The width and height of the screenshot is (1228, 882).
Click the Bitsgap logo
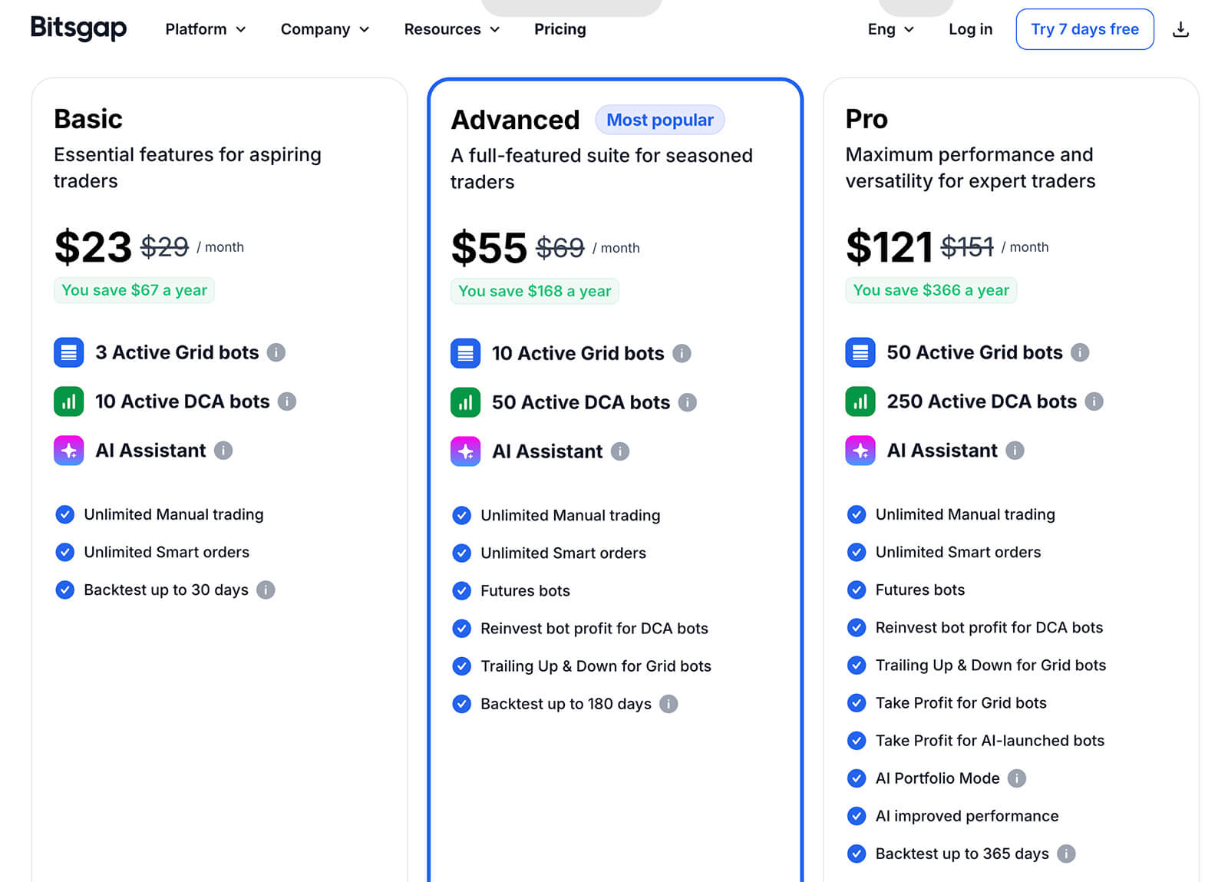[x=78, y=28]
